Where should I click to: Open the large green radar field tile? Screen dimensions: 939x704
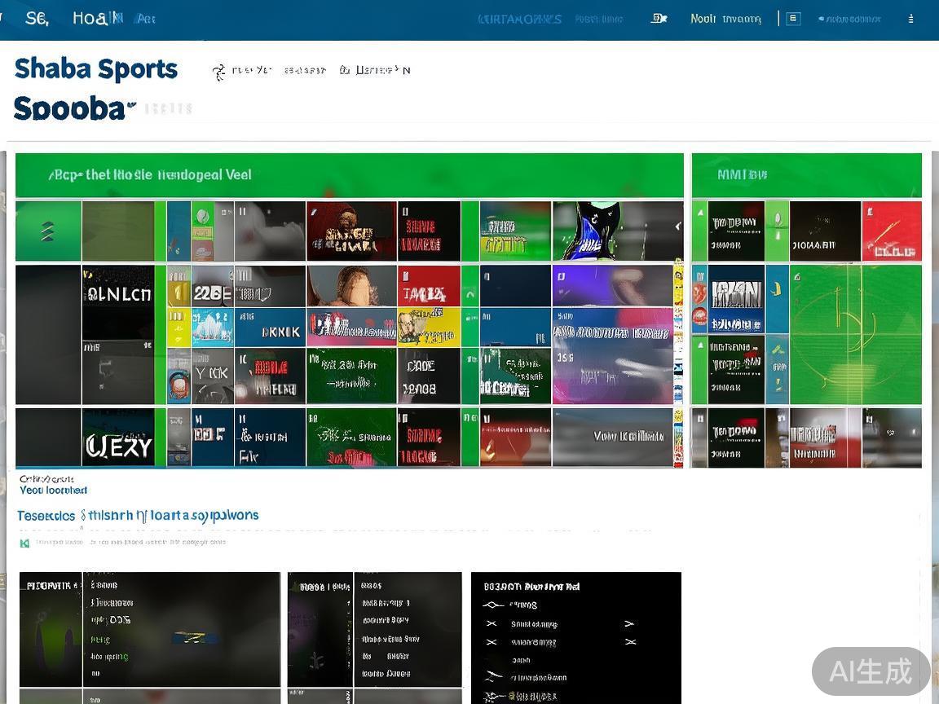click(x=856, y=334)
